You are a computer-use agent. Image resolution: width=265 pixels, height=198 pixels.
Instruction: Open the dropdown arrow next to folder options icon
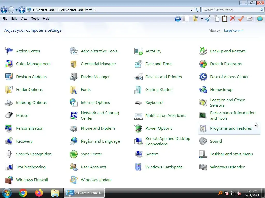[202, 19]
